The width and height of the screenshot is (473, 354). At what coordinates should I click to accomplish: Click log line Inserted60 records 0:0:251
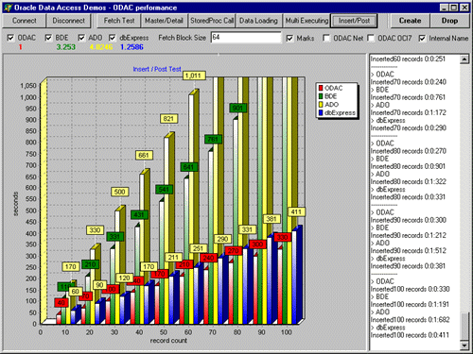(x=408, y=59)
